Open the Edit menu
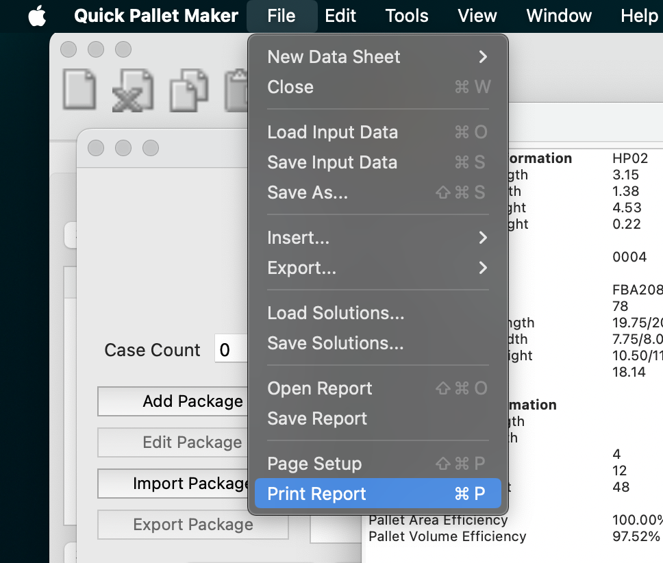The image size is (663, 563). 340,16
